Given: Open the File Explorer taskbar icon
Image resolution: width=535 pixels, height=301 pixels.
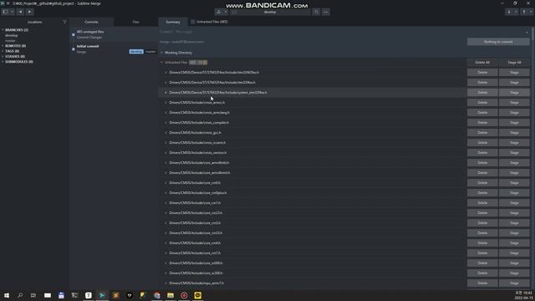Looking at the screenshot, I should click(171, 295).
